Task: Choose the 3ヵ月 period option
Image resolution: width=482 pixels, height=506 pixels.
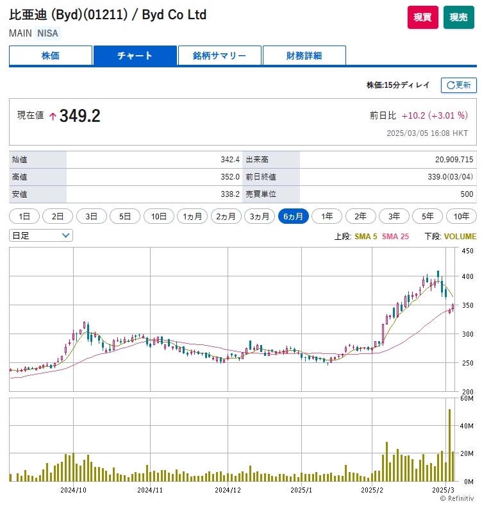Action: [x=260, y=216]
